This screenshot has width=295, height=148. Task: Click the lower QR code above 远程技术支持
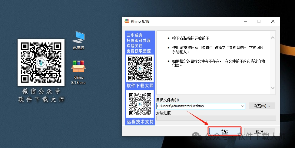140,104
